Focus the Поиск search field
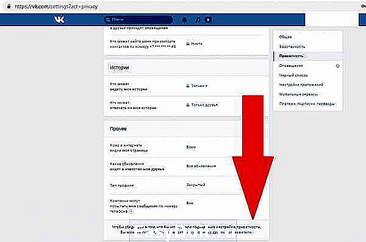The image size is (366, 242). pos(138,19)
